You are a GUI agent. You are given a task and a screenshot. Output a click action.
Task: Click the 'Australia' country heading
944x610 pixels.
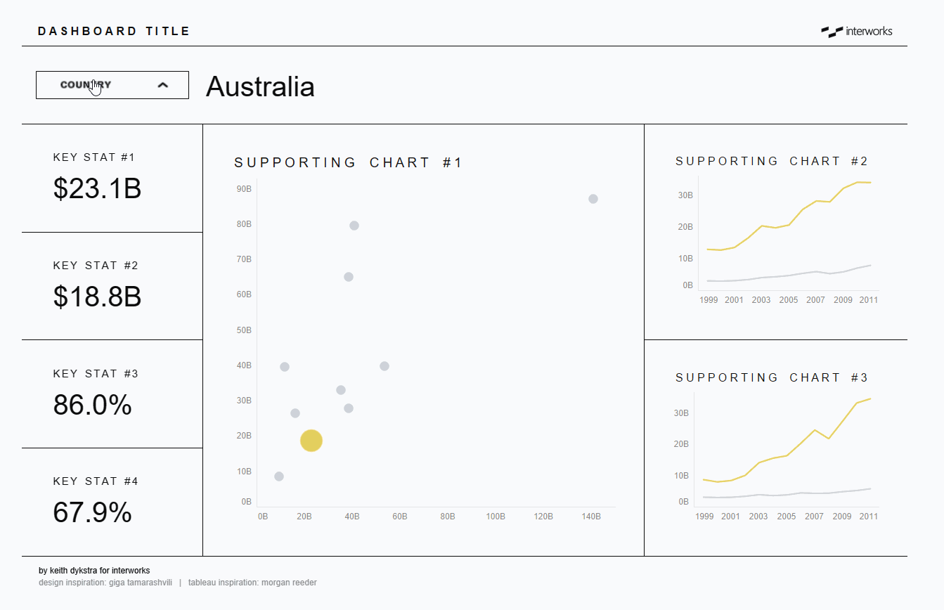pyautogui.click(x=260, y=86)
